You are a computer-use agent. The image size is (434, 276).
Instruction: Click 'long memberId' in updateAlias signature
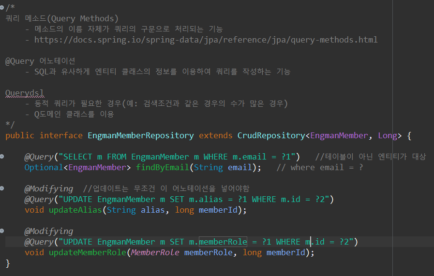pyautogui.click(x=207, y=210)
